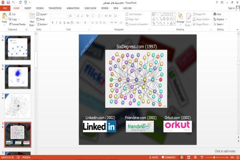Click the Reset slide button
The width and height of the screenshot is (240, 160).
pos(40,19)
